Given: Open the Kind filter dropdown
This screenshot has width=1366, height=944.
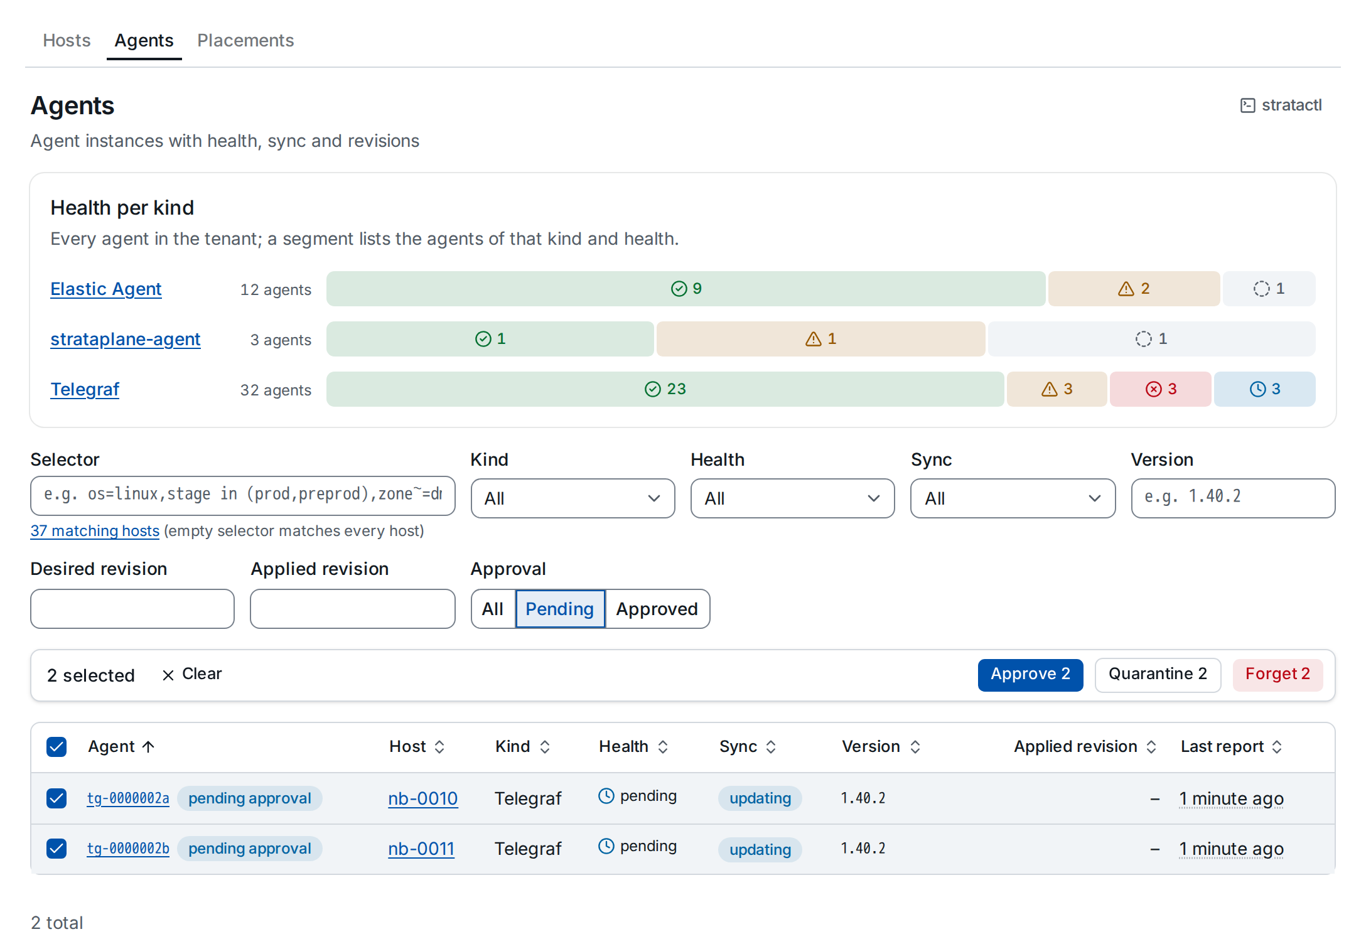Looking at the screenshot, I should pyautogui.click(x=573, y=498).
